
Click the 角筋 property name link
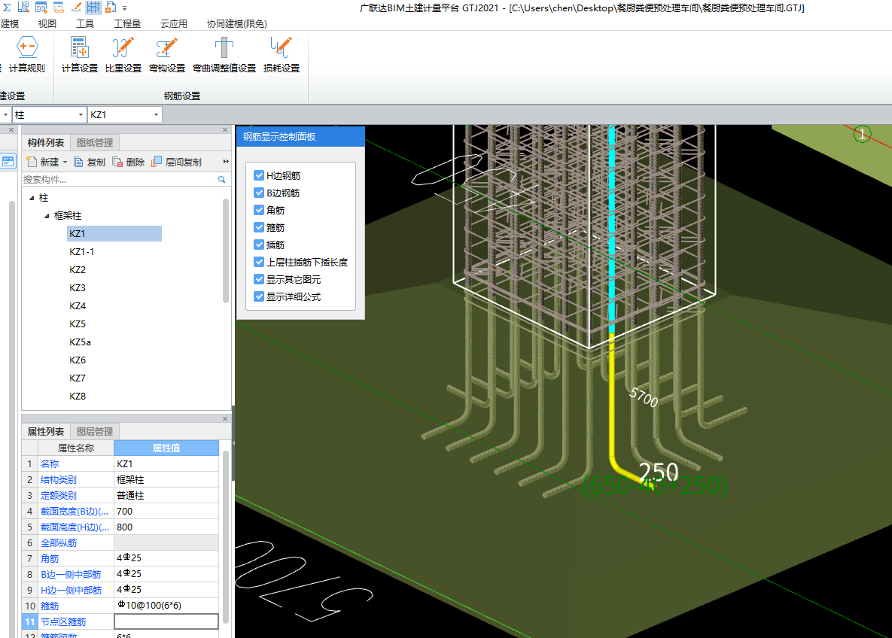click(50, 559)
